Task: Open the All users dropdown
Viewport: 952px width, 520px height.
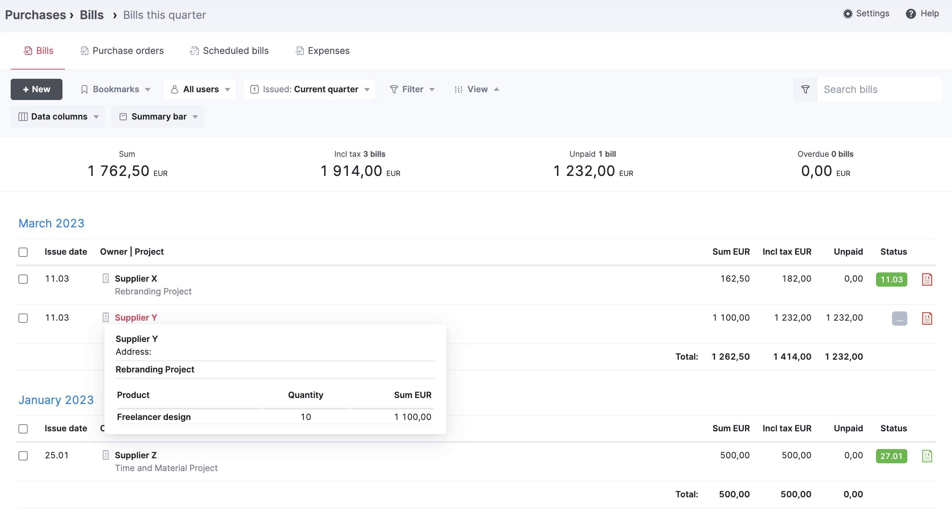Action: (199, 89)
